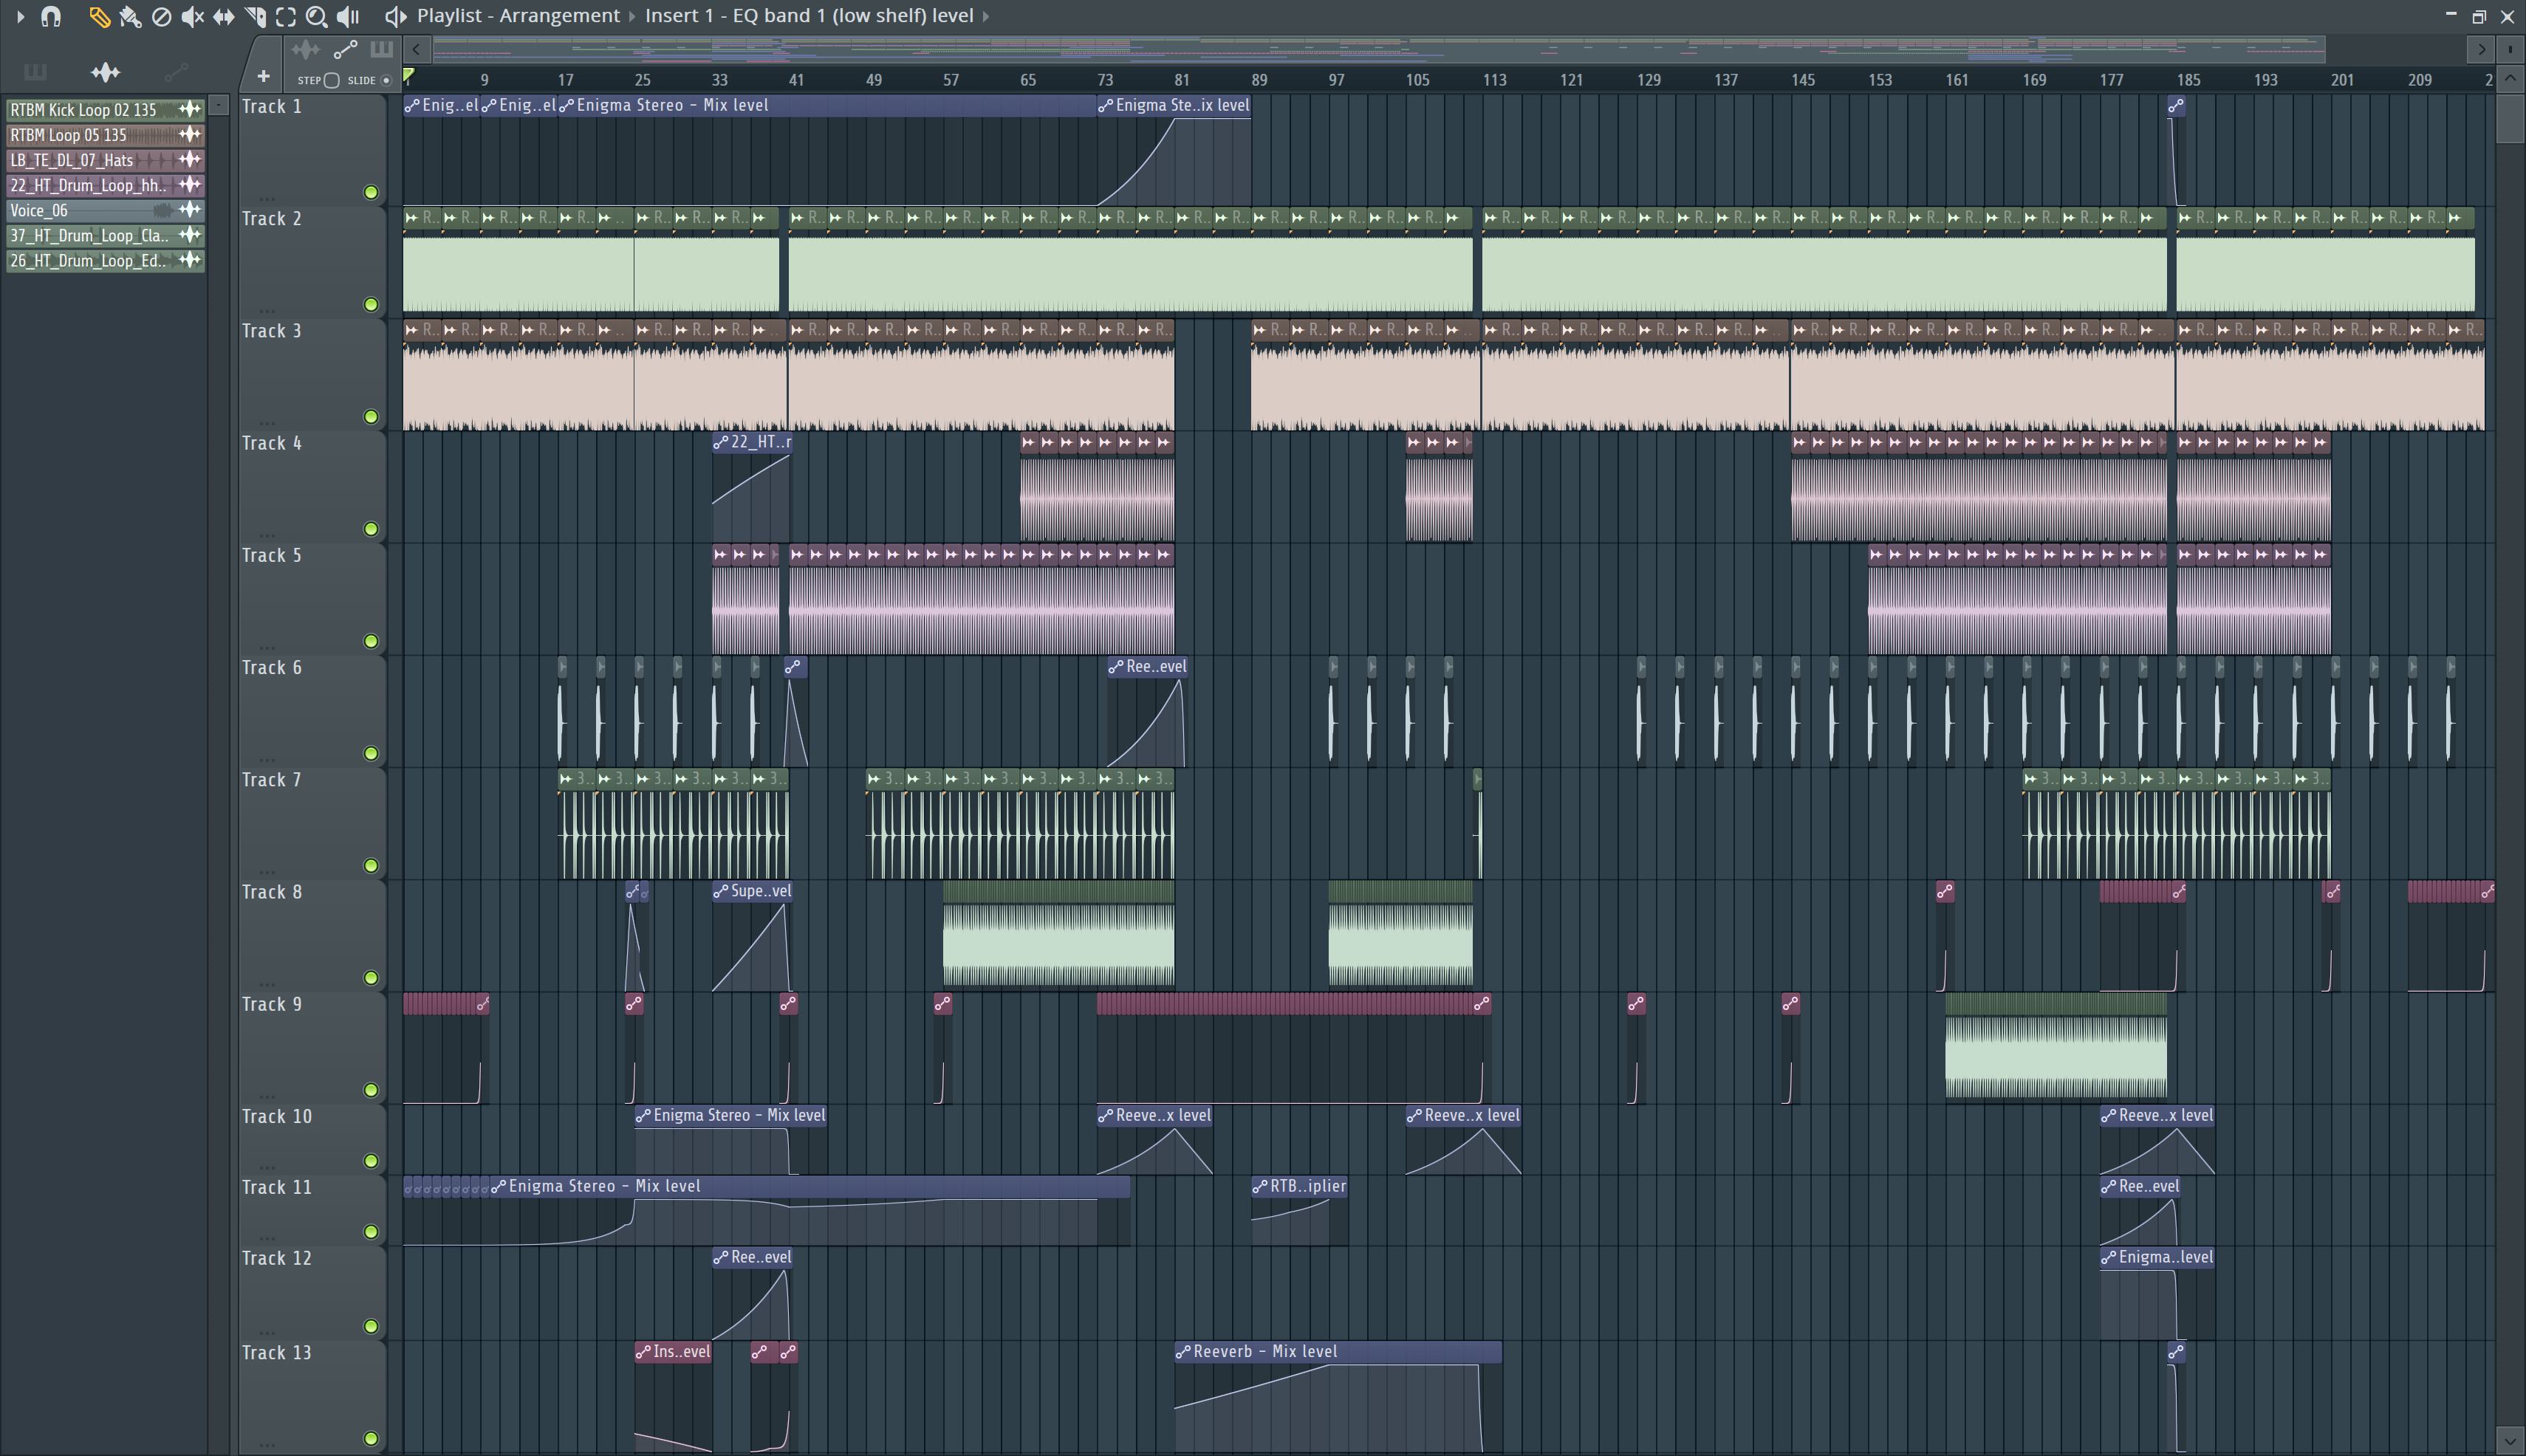Image resolution: width=2526 pixels, height=1456 pixels.
Task: Mute Track 1 with green dot
Action: pos(372,192)
